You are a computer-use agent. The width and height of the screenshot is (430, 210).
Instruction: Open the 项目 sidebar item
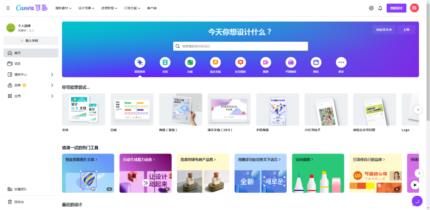pyautogui.click(x=18, y=64)
